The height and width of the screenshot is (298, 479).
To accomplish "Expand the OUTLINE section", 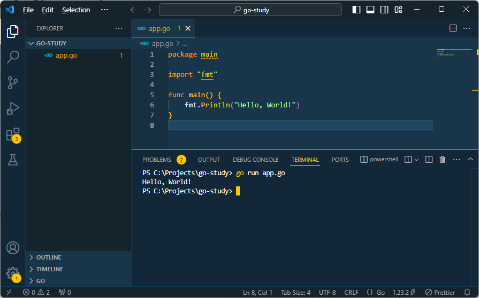I will click(49, 257).
